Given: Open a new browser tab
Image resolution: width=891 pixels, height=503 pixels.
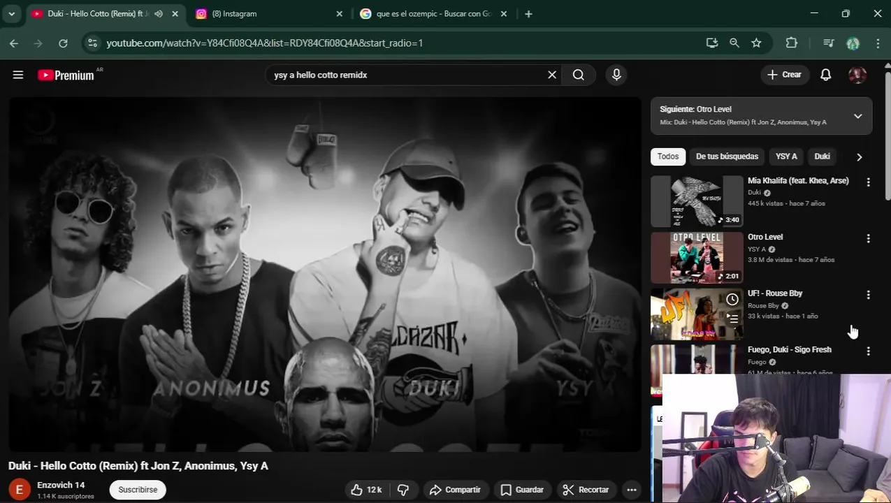Looking at the screenshot, I should pyautogui.click(x=528, y=14).
